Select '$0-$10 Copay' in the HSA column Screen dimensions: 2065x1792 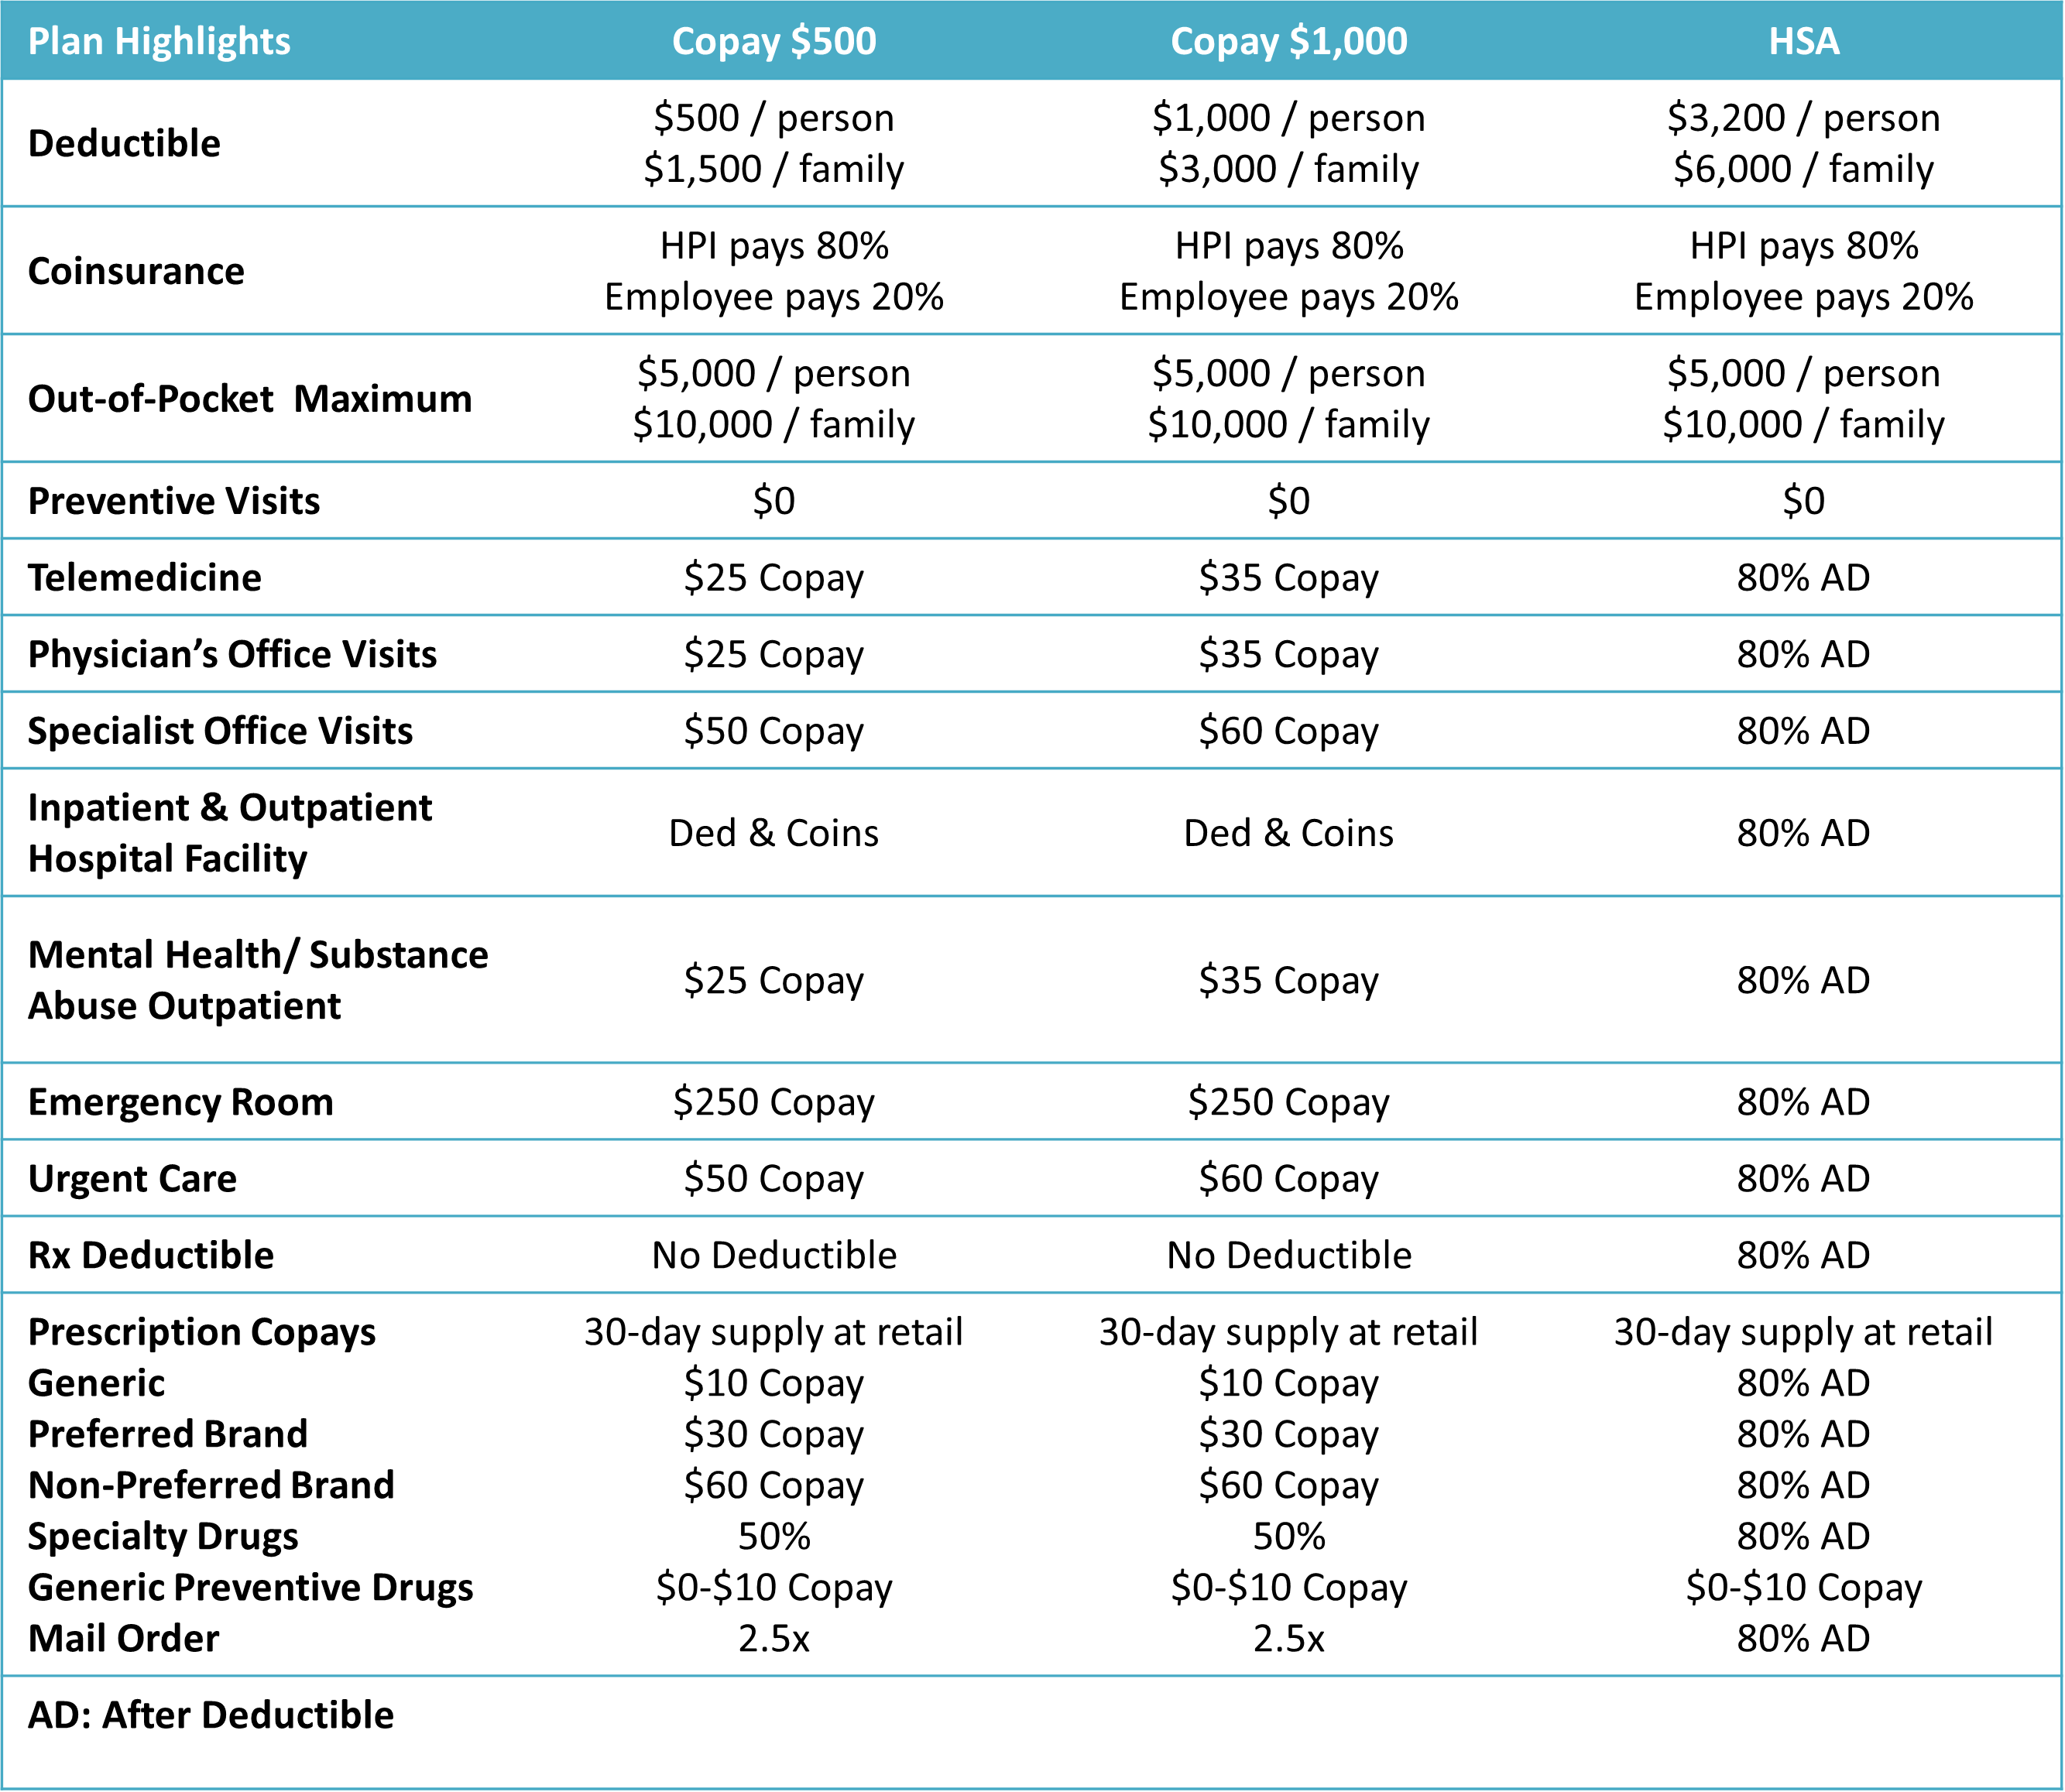(1804, 1588)
